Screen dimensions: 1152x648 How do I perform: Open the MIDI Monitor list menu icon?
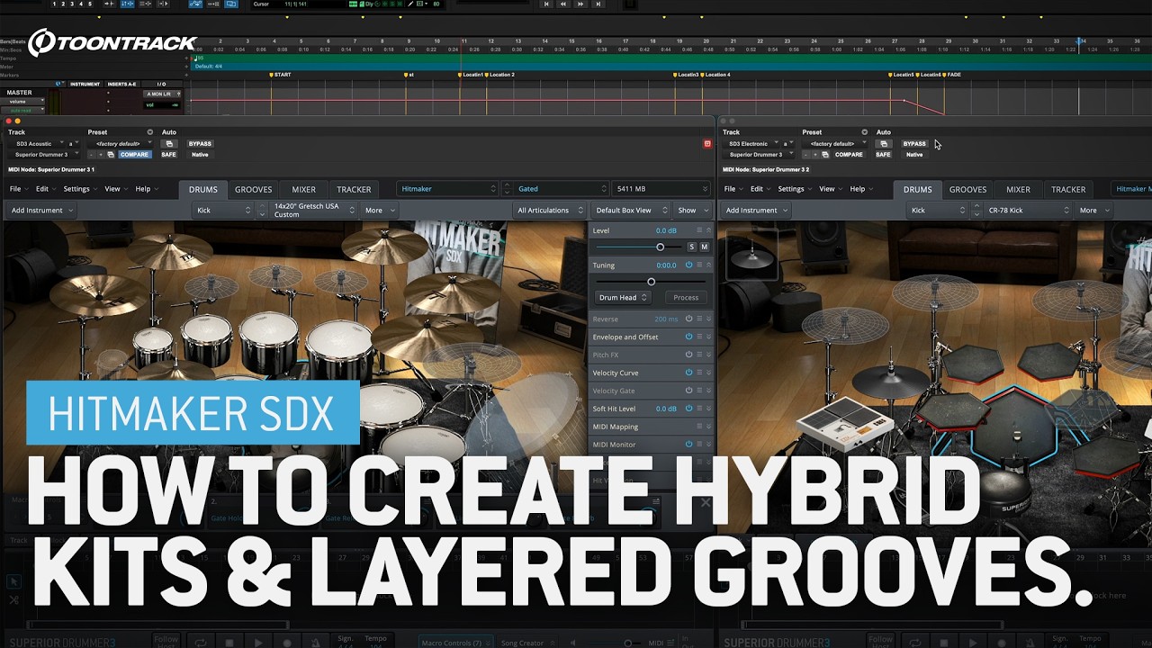[x=699, y=444]
